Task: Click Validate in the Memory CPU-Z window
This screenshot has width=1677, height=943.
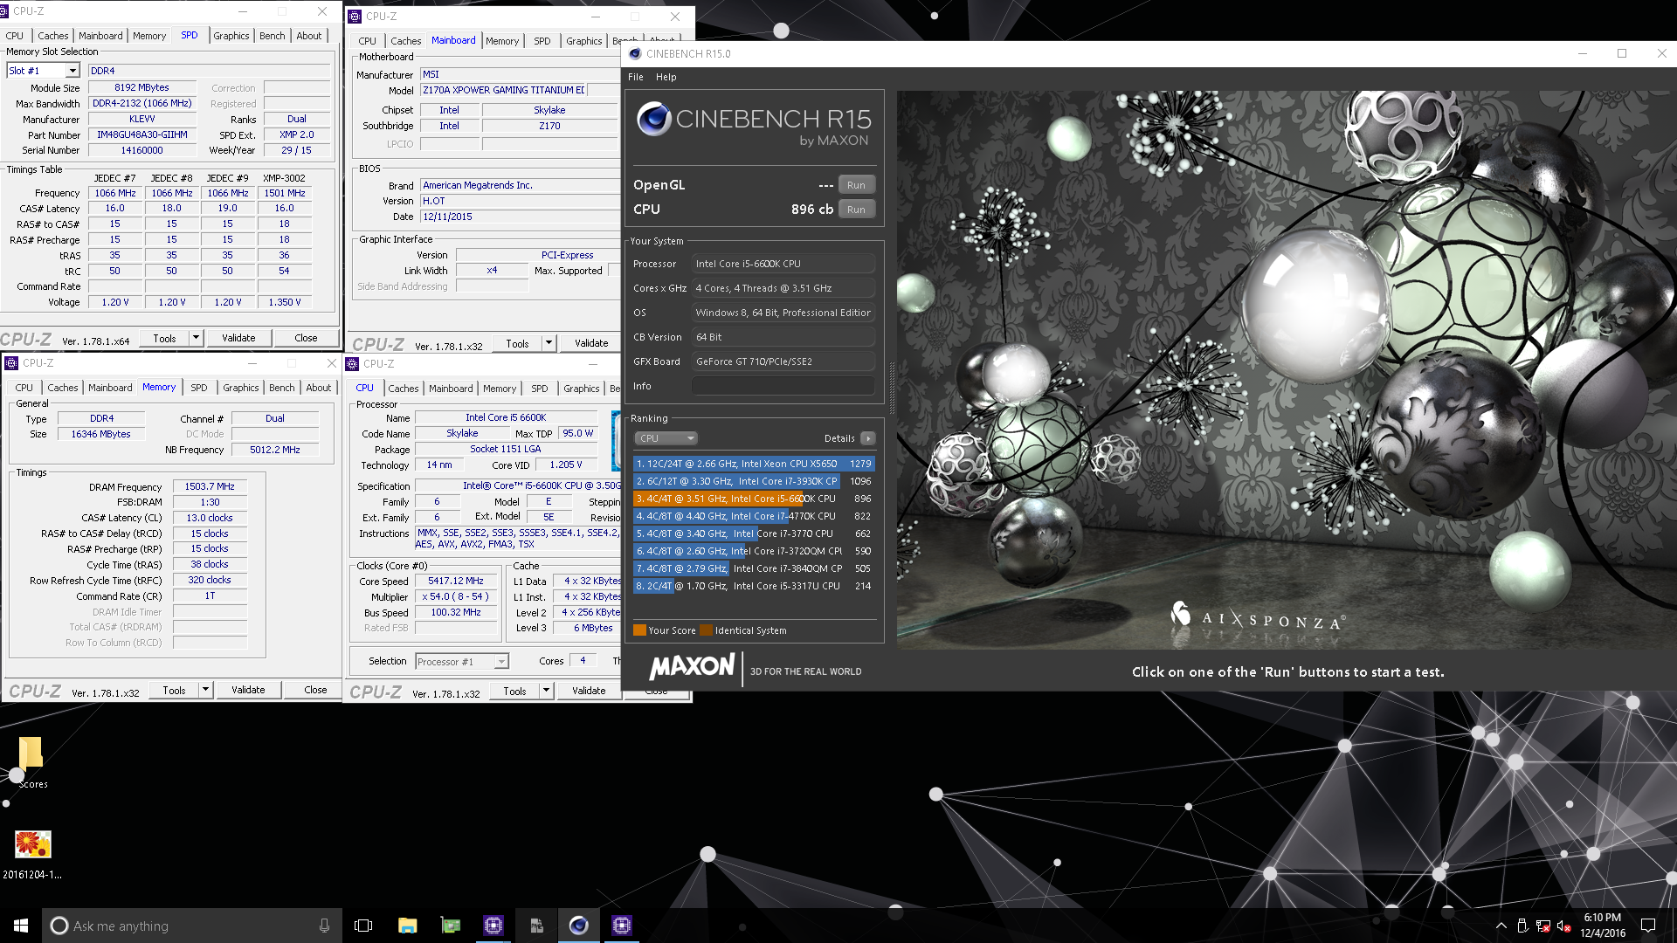Action: coord(248,690)
